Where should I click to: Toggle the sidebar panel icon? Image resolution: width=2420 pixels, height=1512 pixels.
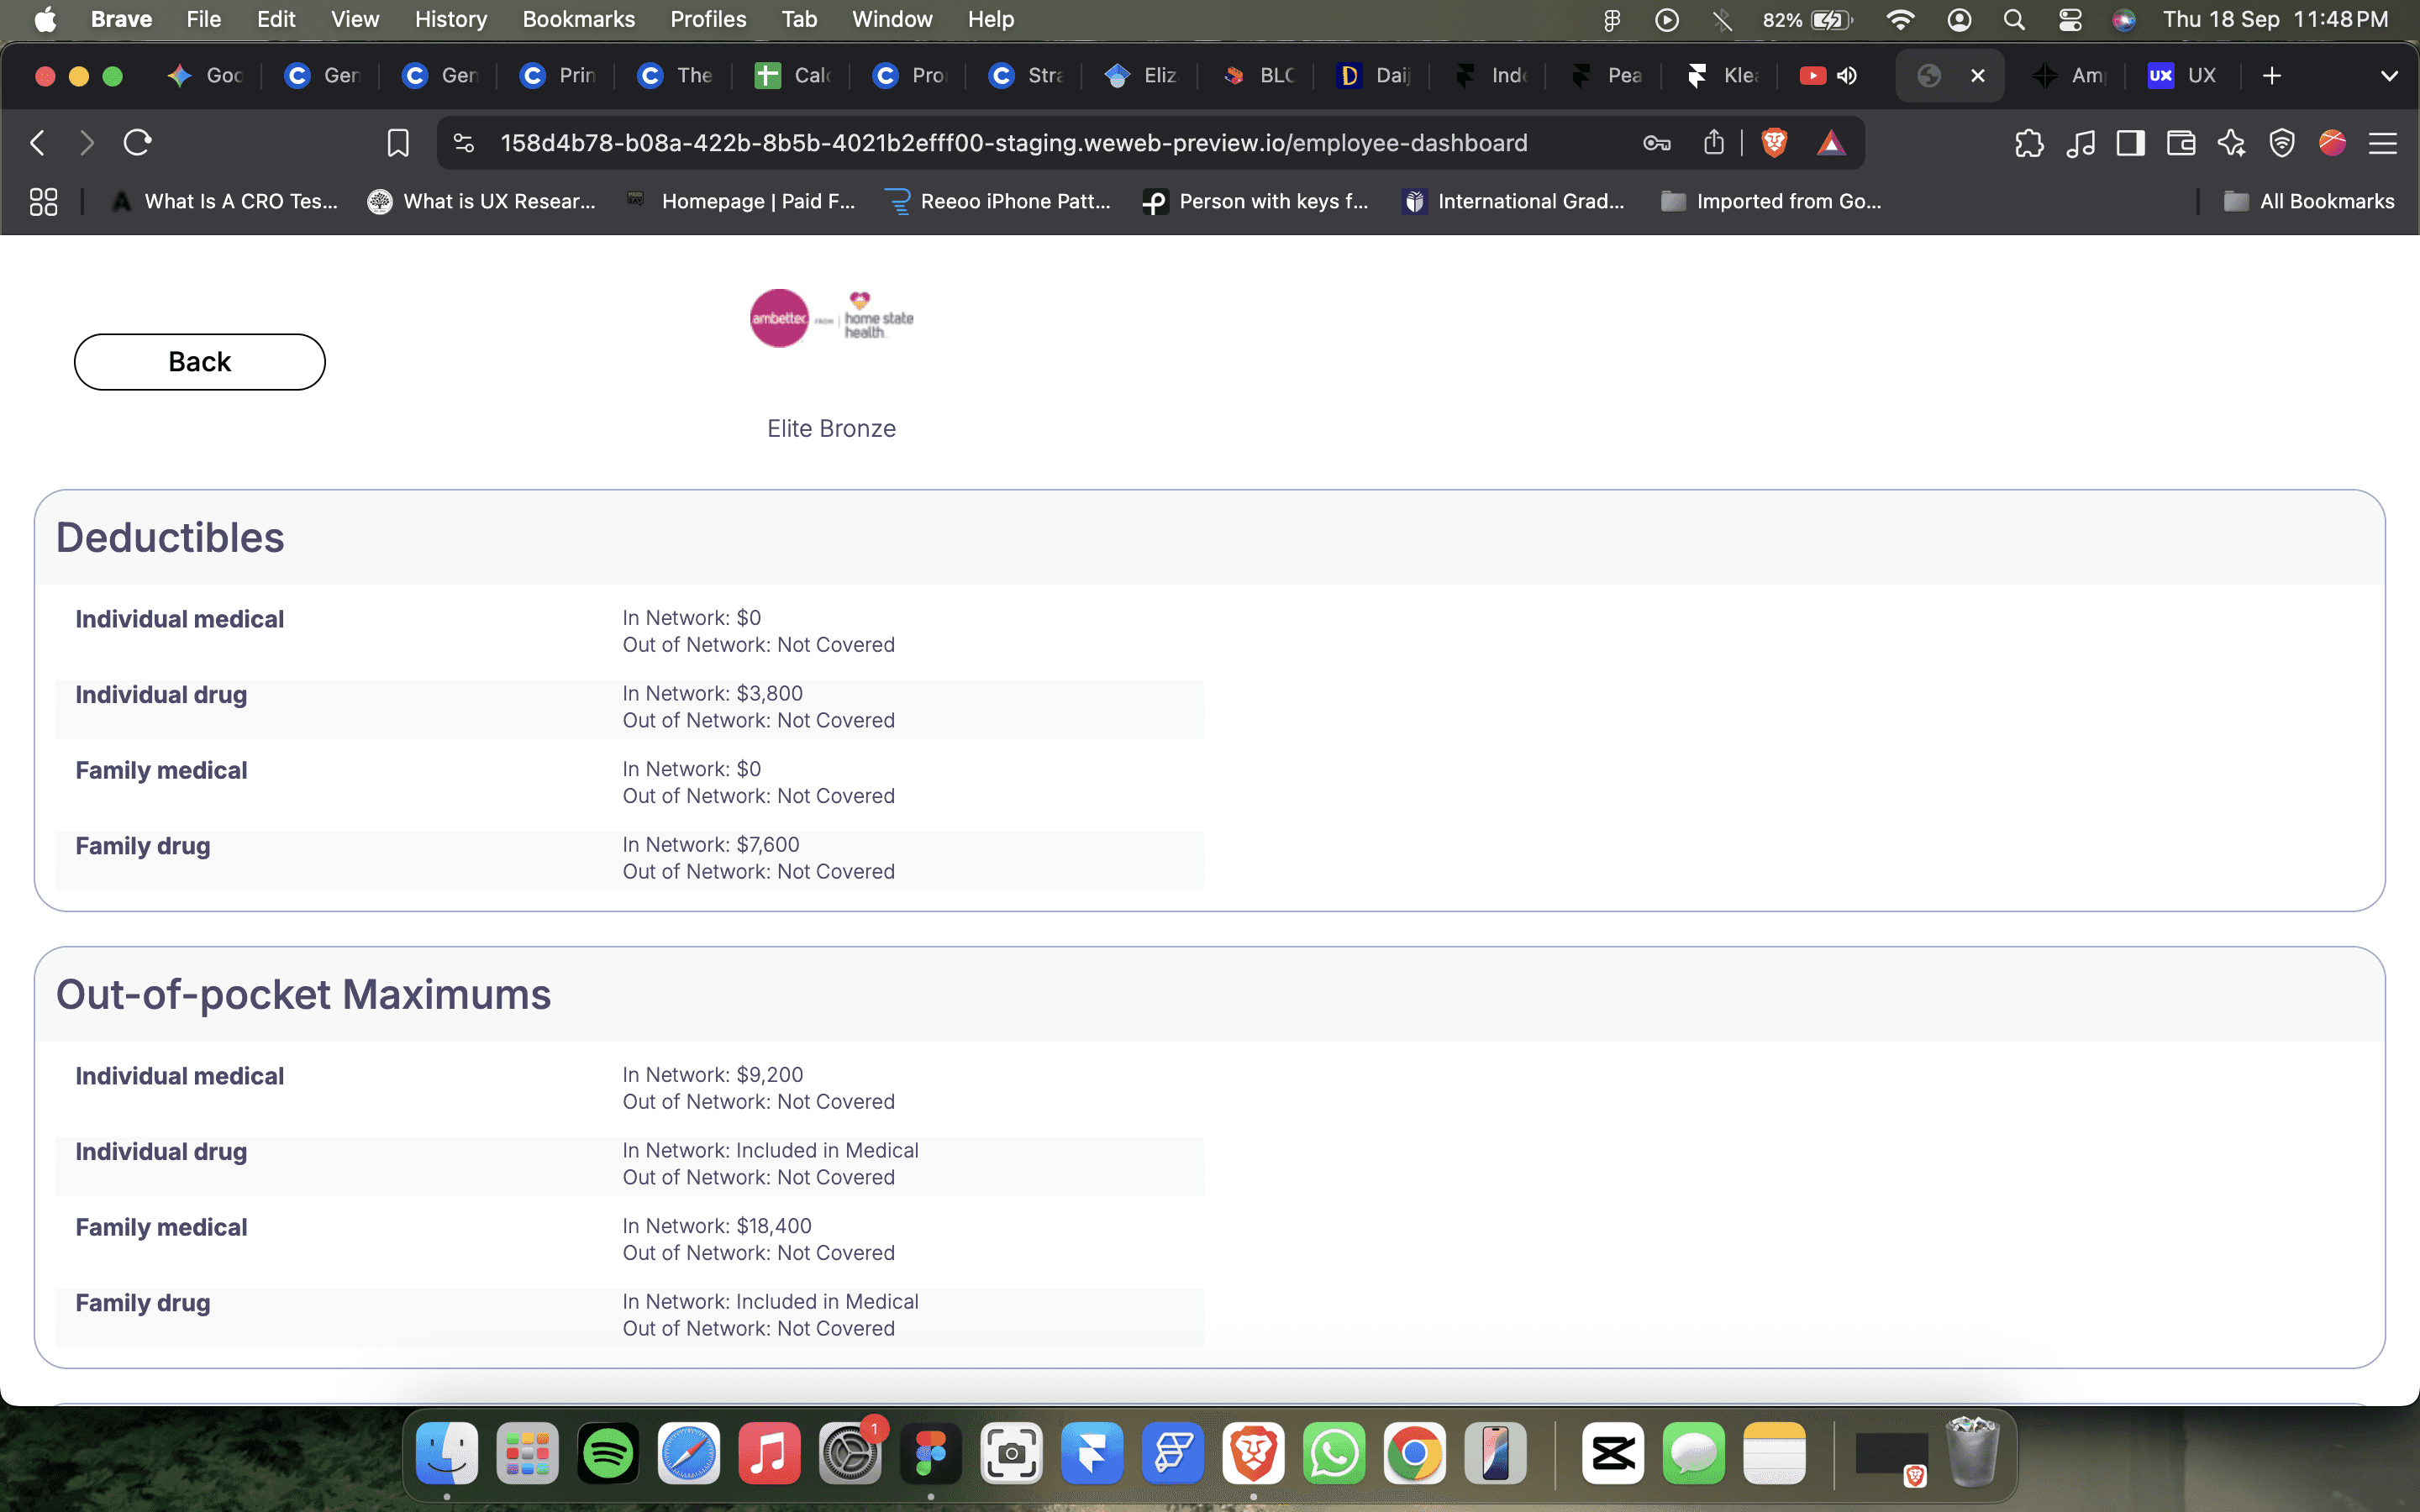pyautogui.click(x=2130, y=143)
